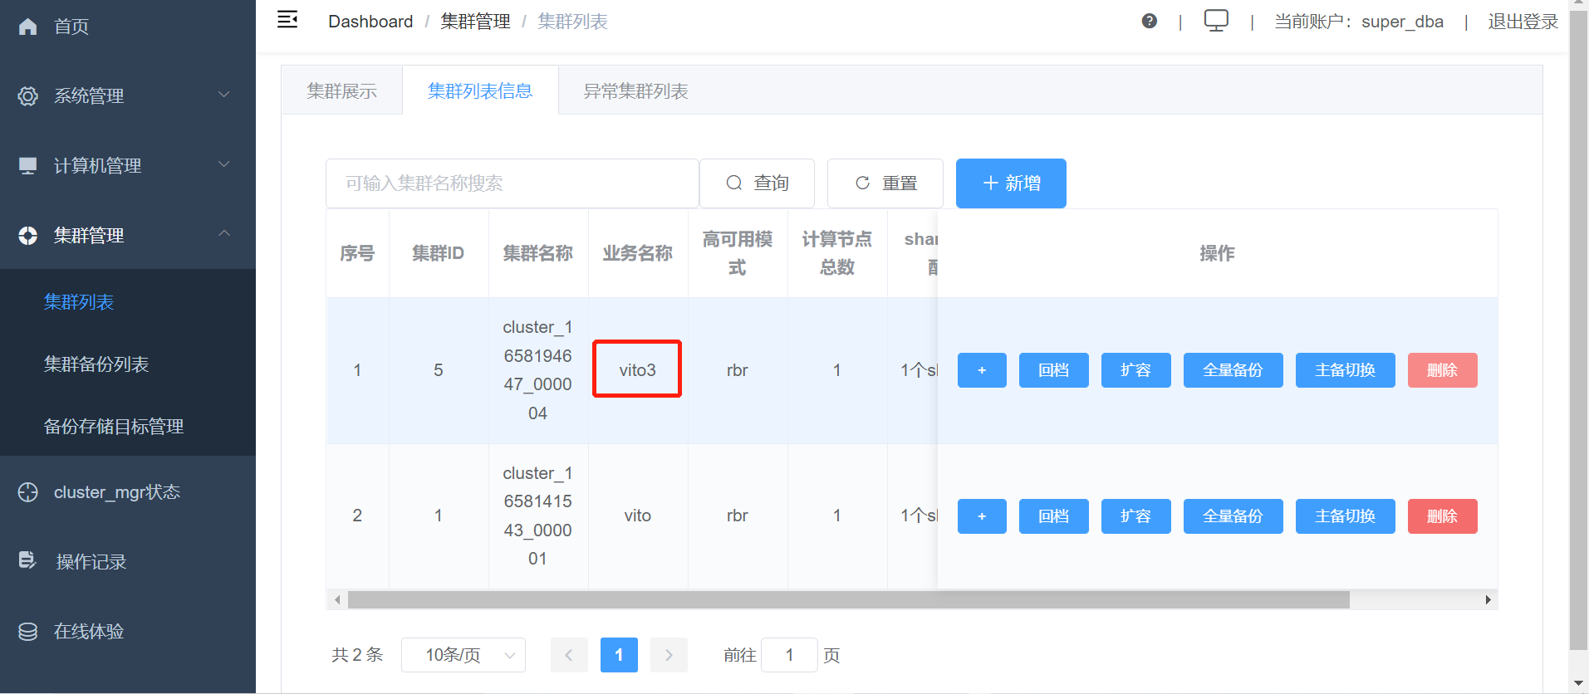
Task: Click the blue 新增 button
Action: 1010,183
